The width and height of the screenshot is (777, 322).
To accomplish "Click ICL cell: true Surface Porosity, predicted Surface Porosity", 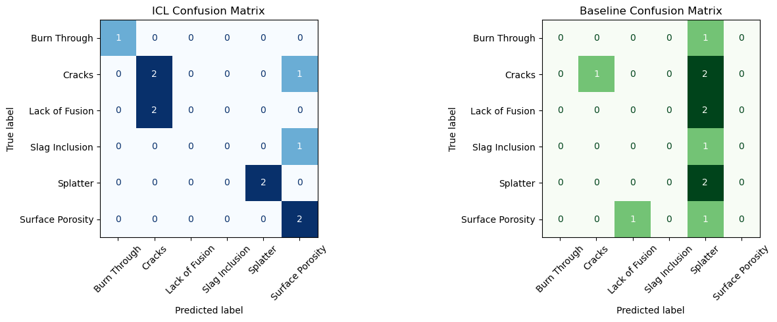I will [x=299, y=218].
